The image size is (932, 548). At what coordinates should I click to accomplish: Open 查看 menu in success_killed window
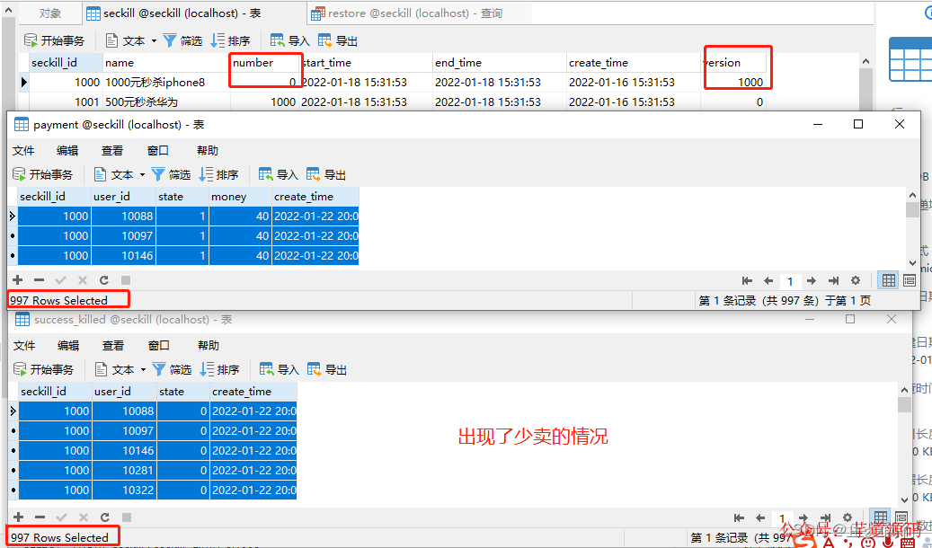click(x=113, y=345)
